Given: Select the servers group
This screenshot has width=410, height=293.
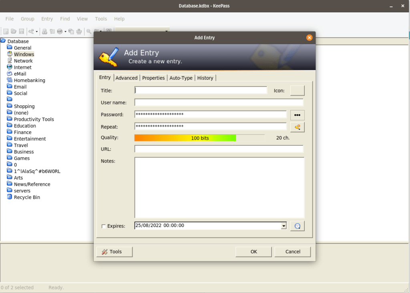Looking at the screenshot, I should tap(22, 191).
